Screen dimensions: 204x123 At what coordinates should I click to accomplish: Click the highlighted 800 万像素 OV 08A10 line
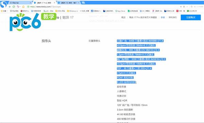pos(138,50)
